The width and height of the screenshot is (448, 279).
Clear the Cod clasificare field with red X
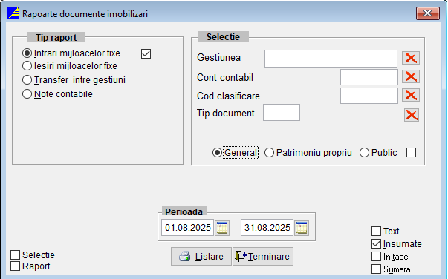point(411,95)
